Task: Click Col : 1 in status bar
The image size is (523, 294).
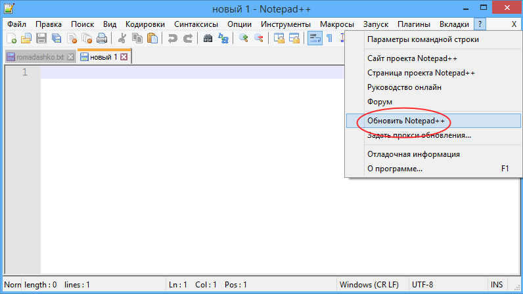Action: click(x=206, y=285)
